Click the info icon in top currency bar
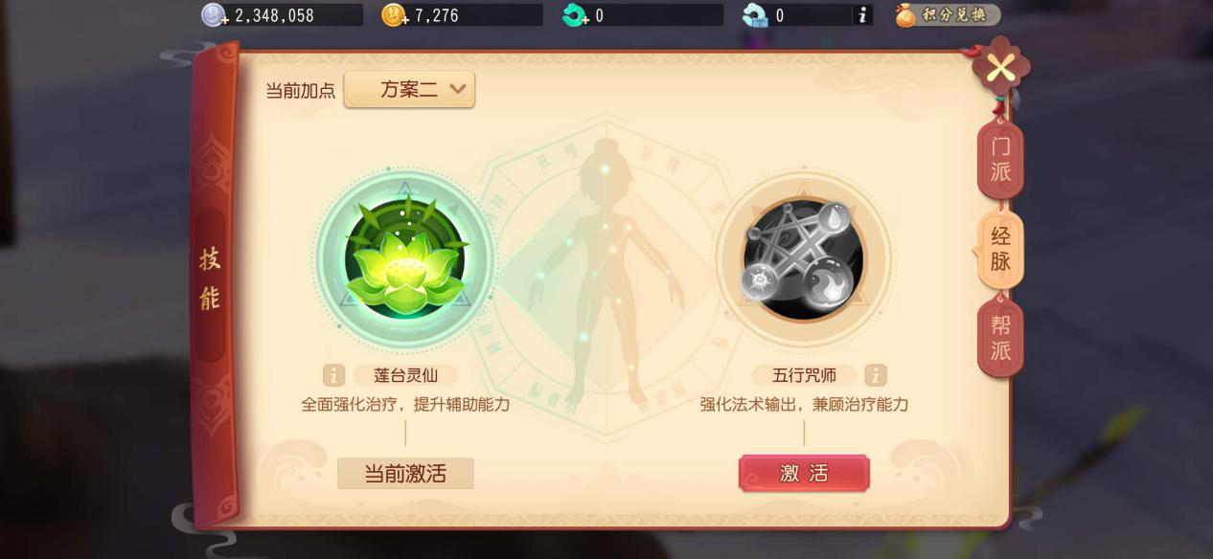Image resolution: width=1213 pixels, height=559 pixels. (862, 15)
